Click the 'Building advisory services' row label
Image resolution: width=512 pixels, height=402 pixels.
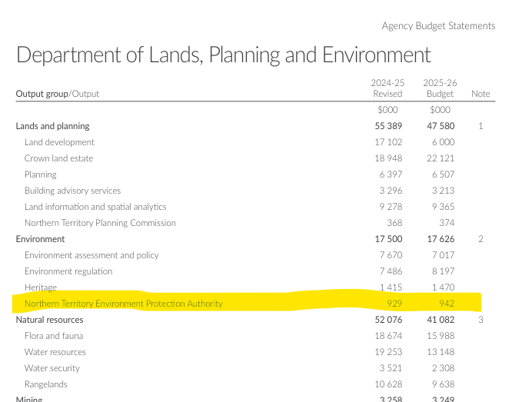[x=72, y=191]
